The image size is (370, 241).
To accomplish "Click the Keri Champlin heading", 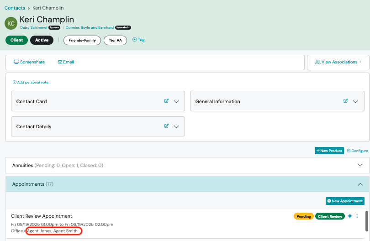I will click(47, 20).
